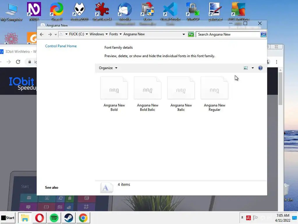Click the search magnifier button
The width and height of the screenshot is (298, 224).
pyautogui.click(x=263, y=34)
